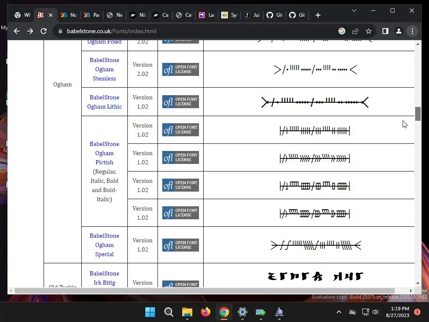Switch to the 'Pac' tab
The width and height of the screenshot is (429, 322).
[92, 16]
